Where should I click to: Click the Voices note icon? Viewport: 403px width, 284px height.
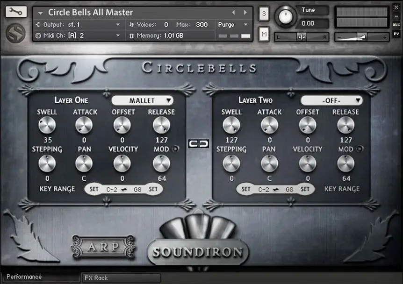click(x=132, y=25)
